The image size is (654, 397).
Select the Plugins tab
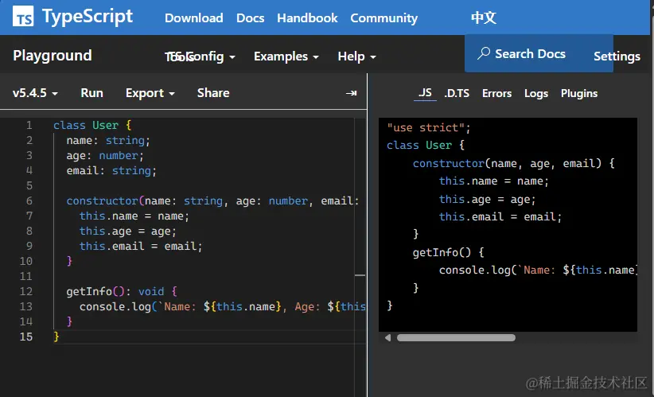click(579, 93)
